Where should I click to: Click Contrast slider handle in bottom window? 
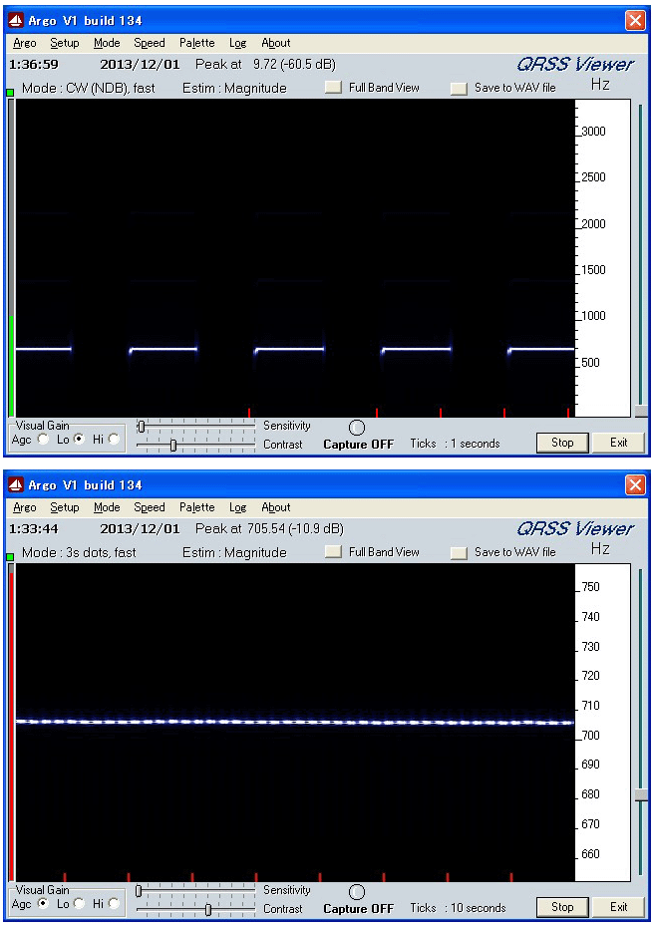(x=208, y=909)
